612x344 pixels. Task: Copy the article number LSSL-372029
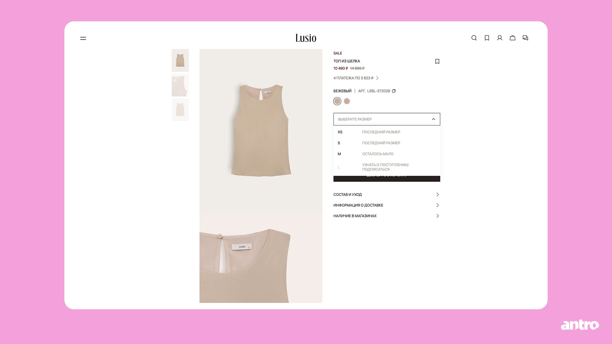(394, 91)
